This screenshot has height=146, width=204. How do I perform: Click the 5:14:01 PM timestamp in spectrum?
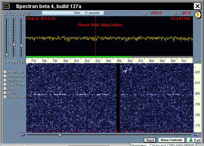click(x=180, y=19)
